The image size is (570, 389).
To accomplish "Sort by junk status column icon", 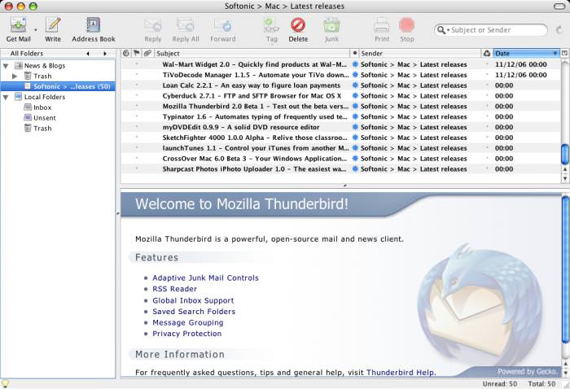I will pyautogui.click(x=487, y=54).
